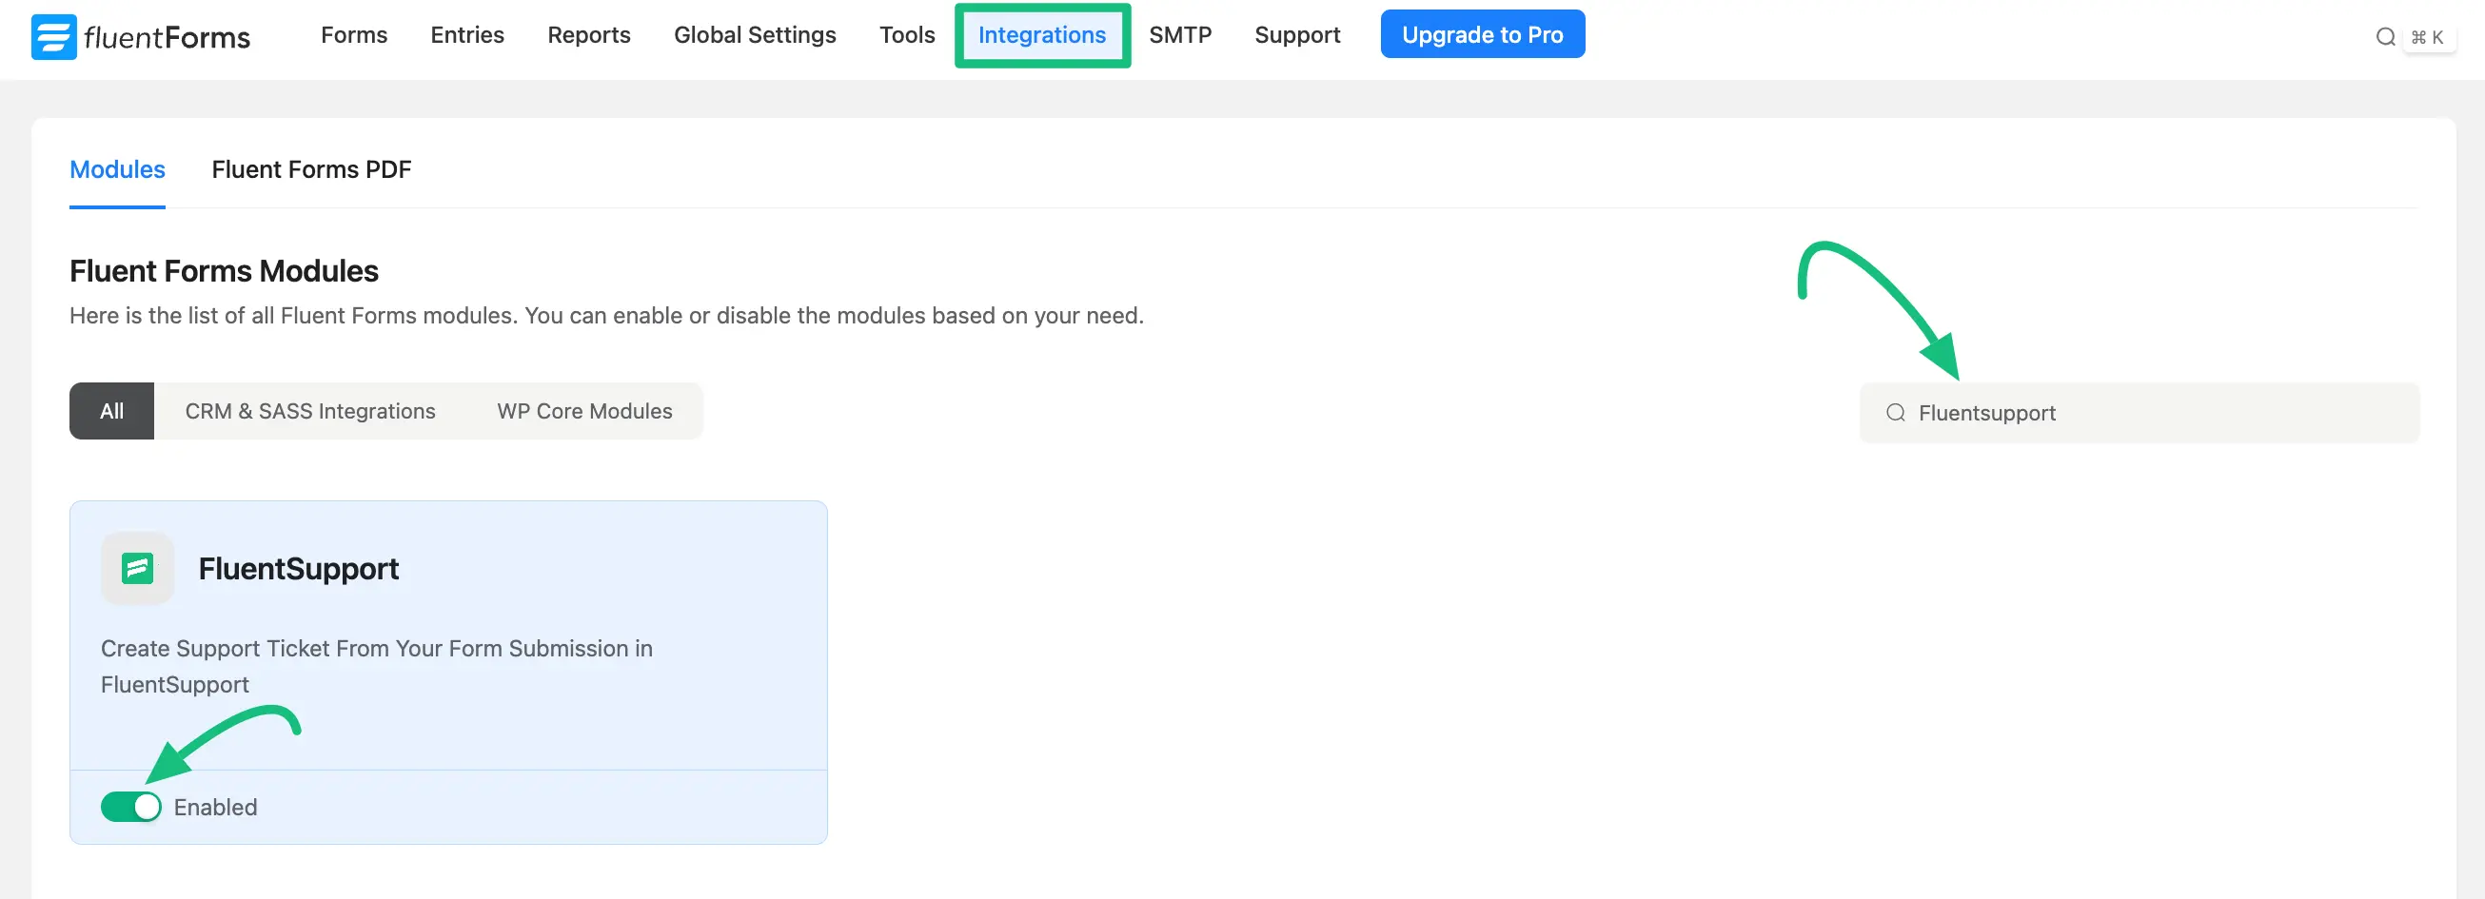Open the Reports section
Screen dimensions: 2485x899
588,35
